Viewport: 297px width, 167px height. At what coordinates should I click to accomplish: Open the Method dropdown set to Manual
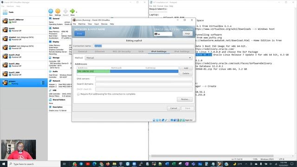pos(139,58)
